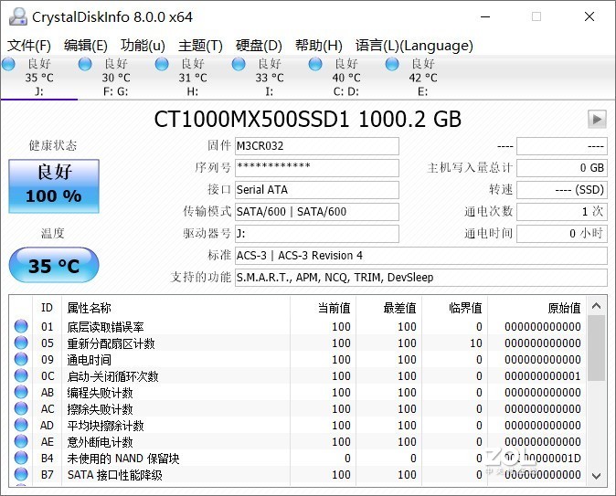The height and width of the screenshot is (496, 616).
Task: Click the 良好 100 % health status button
Action: click(54, 186)
